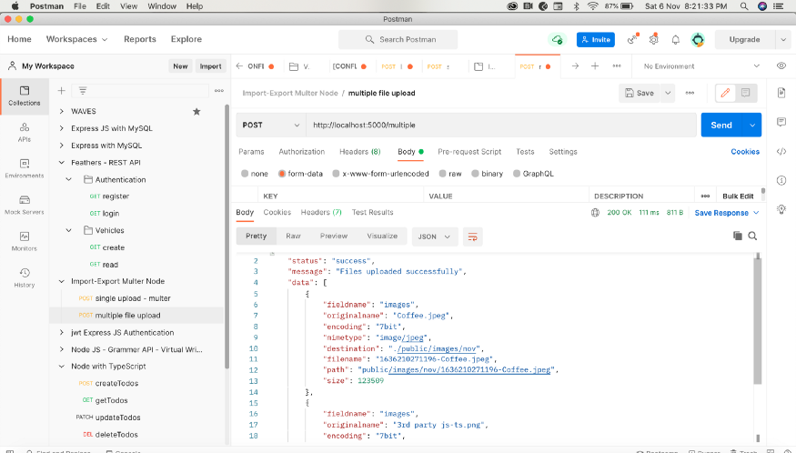Open the Tests request tab
This screenshot has height=453, width=796.
coord(525,152)
